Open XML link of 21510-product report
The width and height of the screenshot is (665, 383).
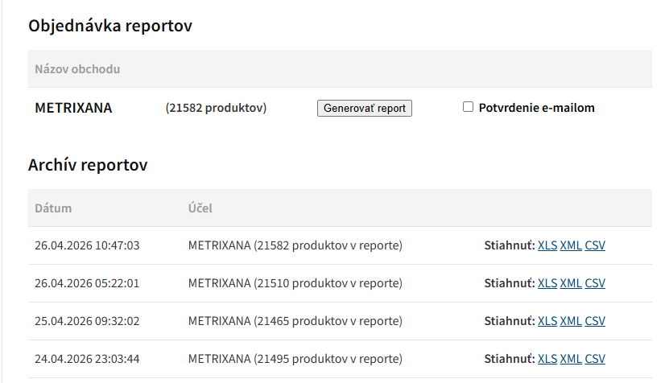570,283
